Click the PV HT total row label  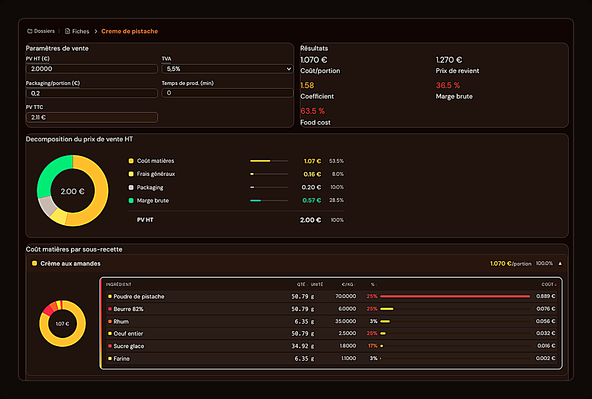coord(145,220)
